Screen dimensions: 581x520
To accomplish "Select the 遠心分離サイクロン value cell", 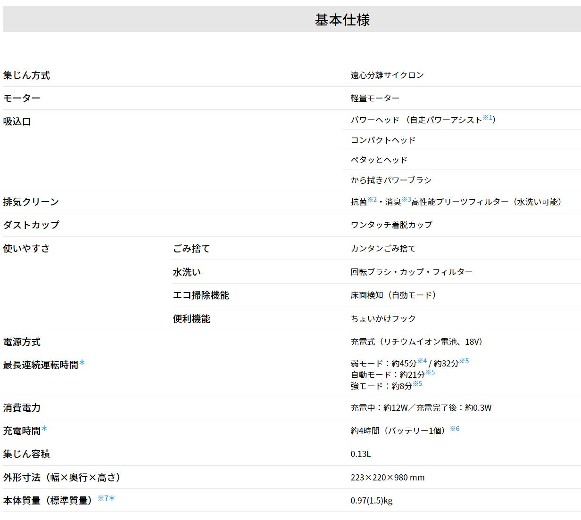I will [x=387, y=74].
